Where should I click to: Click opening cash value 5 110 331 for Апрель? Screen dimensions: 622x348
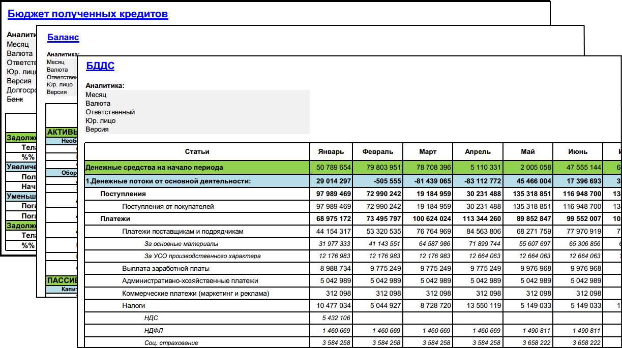point(486,167)
